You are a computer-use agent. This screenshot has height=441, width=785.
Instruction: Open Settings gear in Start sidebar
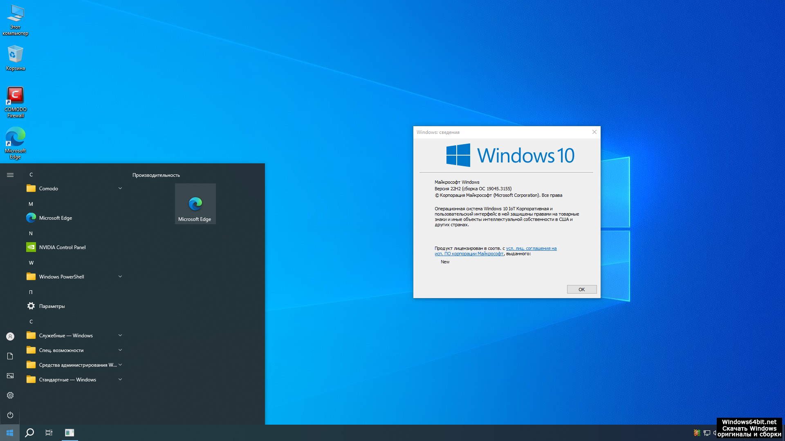[10, 395]
